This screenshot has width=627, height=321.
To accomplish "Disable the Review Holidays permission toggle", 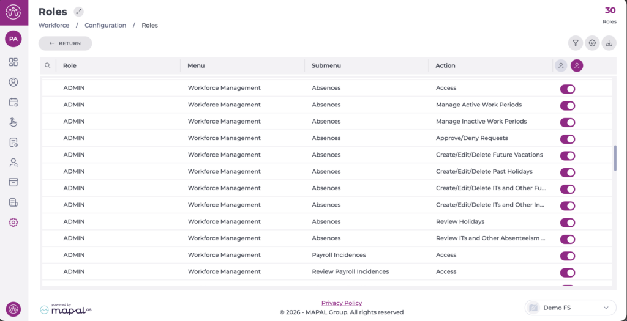I will [x=568, y=223].
